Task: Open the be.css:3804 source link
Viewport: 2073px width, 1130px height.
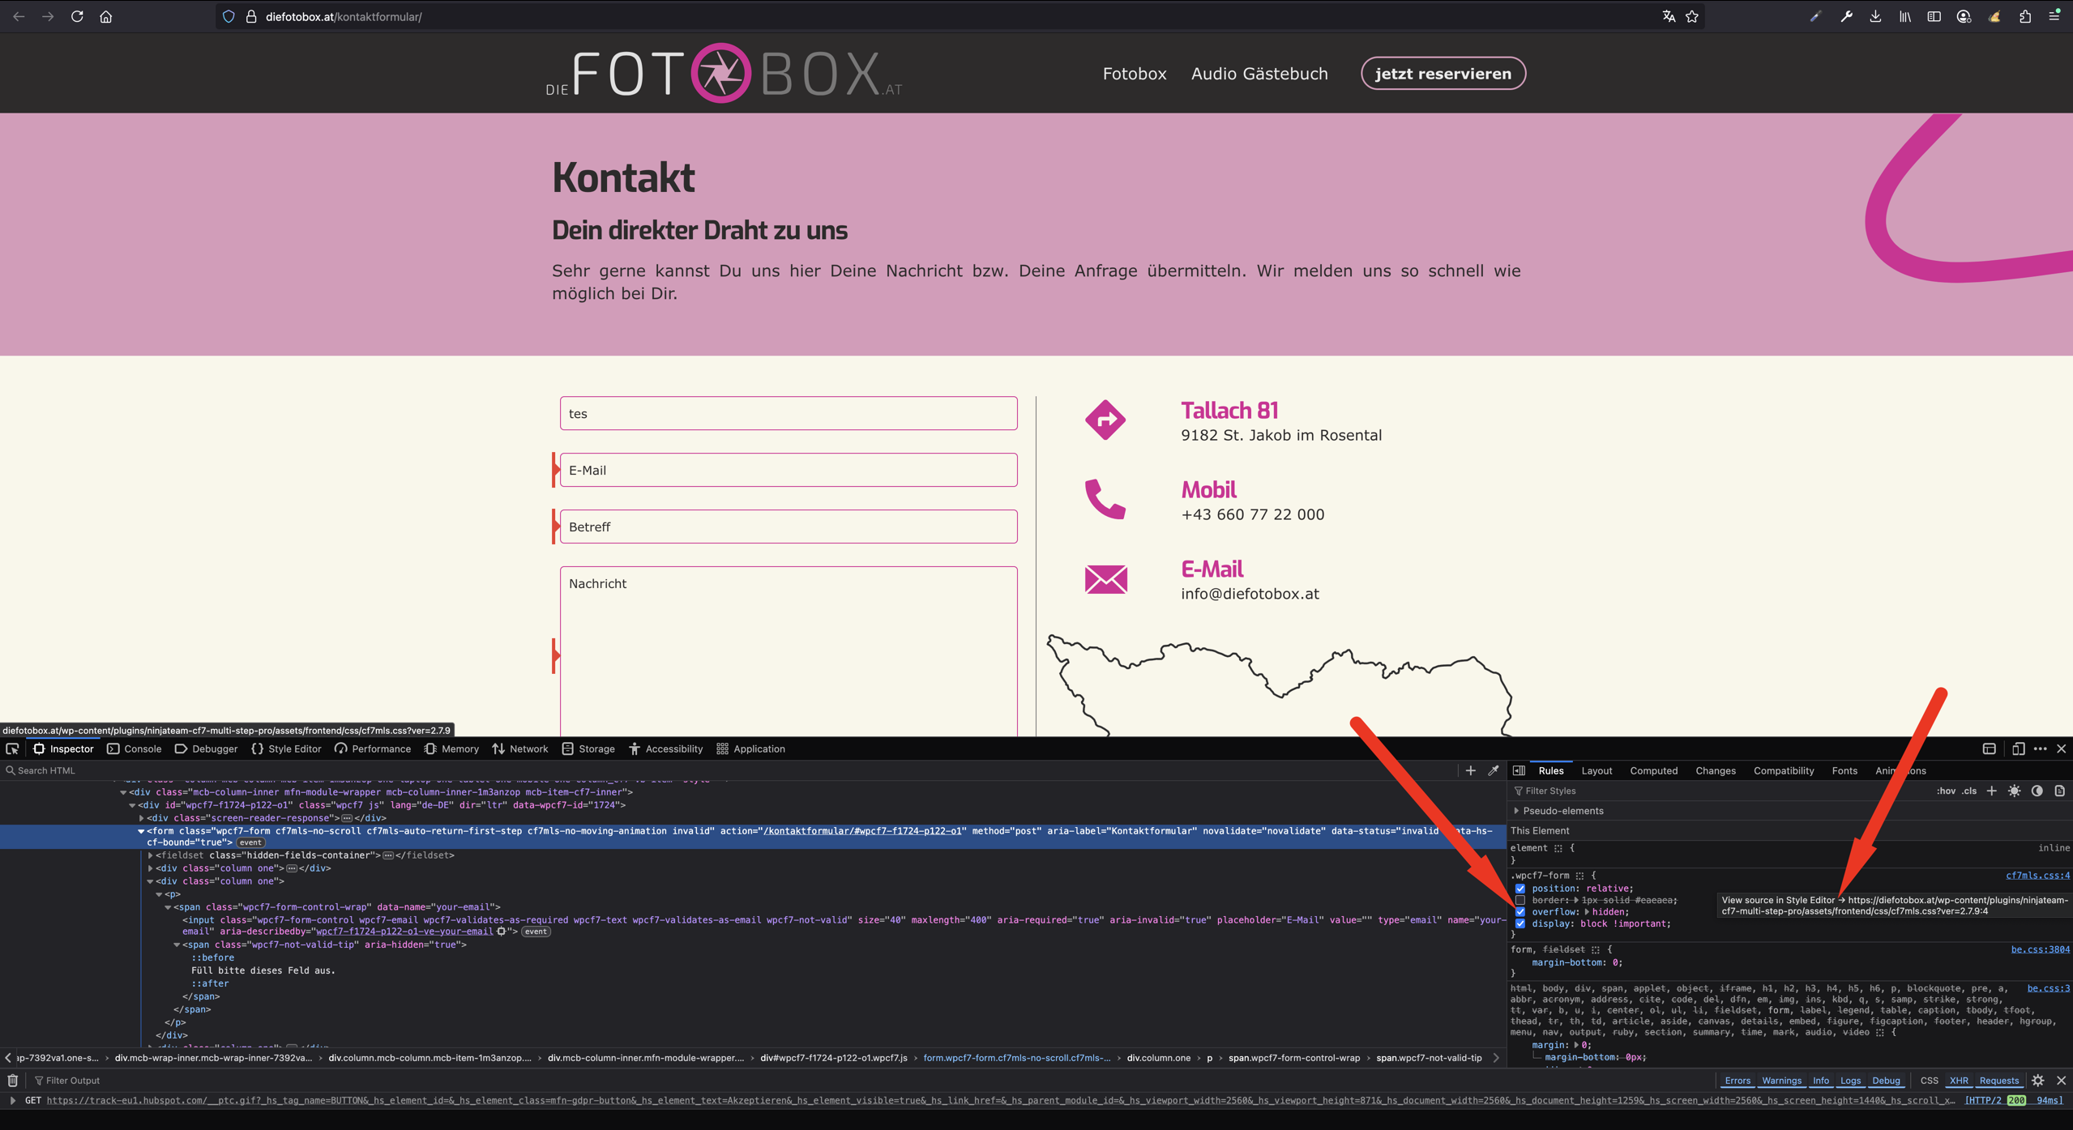Action: 2040,949
